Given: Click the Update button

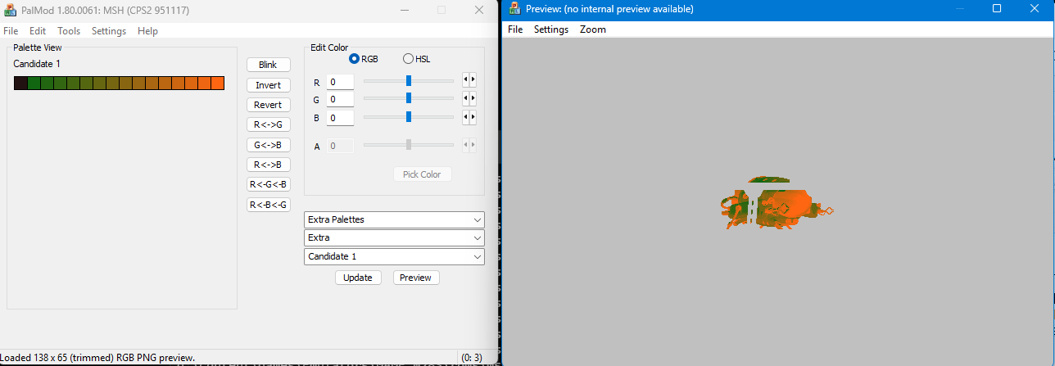Looking at the screenshot, I should (358, 278).
